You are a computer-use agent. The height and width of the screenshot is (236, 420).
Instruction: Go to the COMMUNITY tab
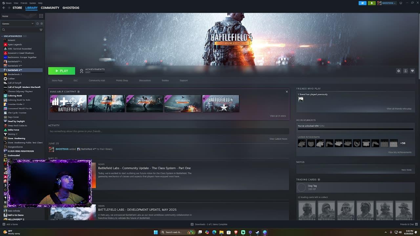pos(50,8)
